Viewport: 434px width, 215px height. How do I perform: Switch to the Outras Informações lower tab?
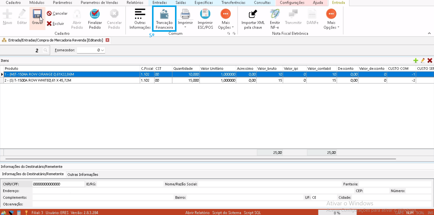pos(83,175)
